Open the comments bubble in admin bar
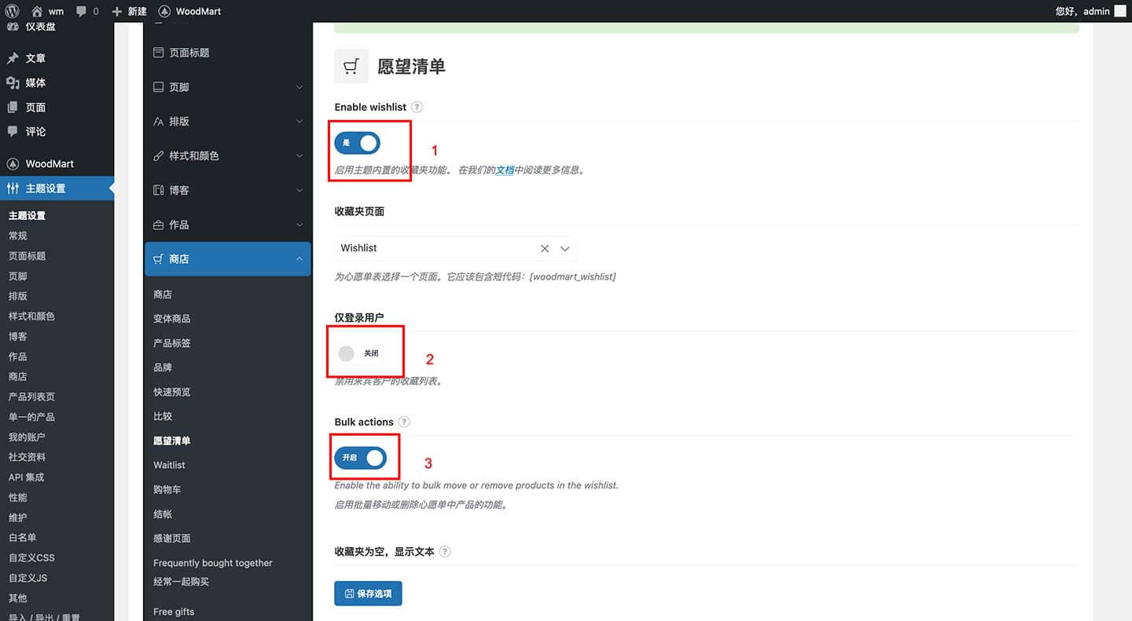Image resolution: width=1132 pixels, height=621 pixels. (x=82, y=12)
